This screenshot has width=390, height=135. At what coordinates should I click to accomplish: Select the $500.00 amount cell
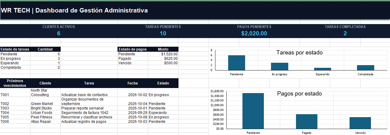click(x=163, y=63)
